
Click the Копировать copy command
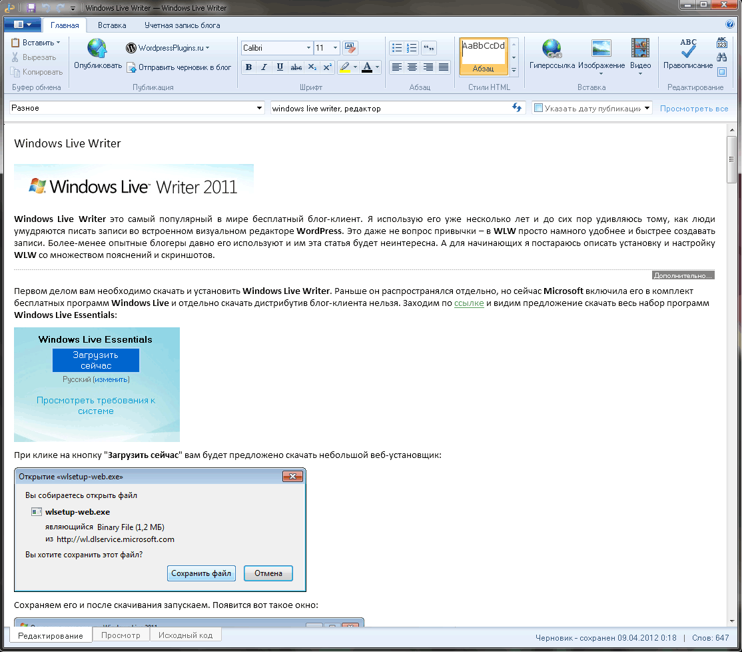[37, 72]
